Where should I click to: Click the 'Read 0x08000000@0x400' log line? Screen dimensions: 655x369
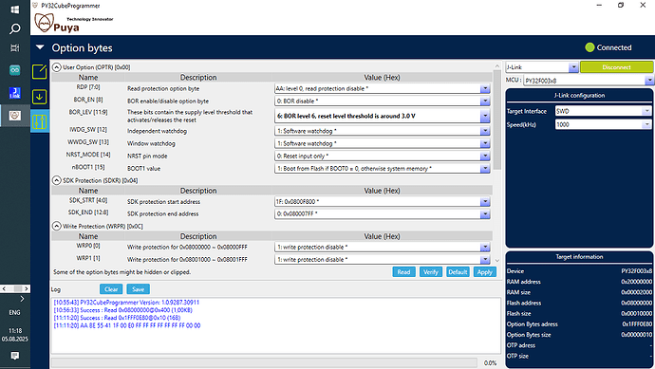pos(122,310)
